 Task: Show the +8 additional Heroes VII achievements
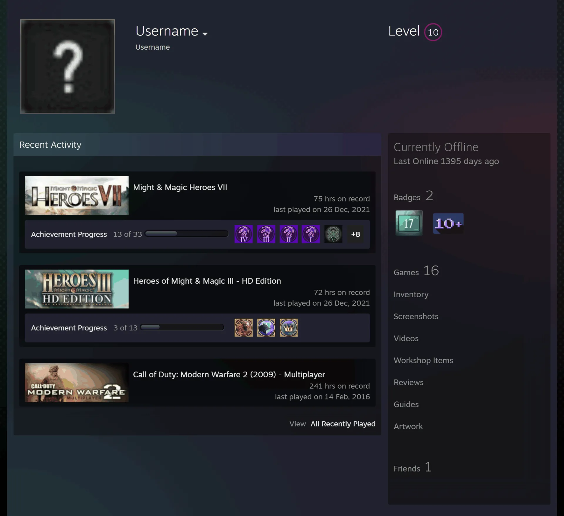(355, 234)
